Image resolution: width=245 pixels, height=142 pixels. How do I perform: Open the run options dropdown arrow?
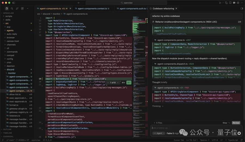point(223,3)
